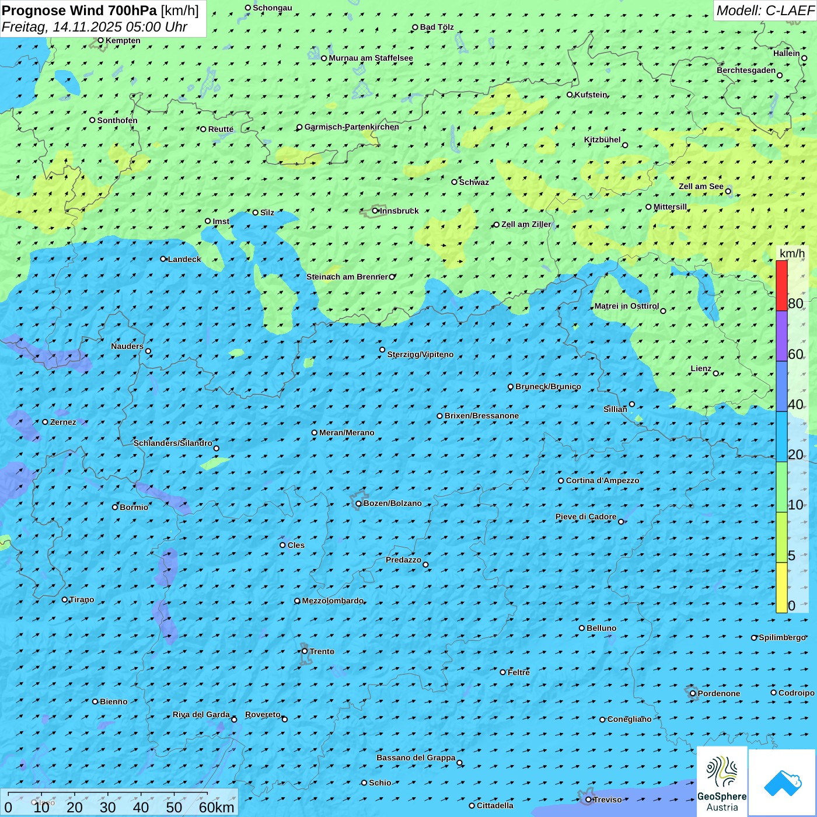Click the Kempten city label
This screenshot has height=817, width=817.
click(123, 40)
